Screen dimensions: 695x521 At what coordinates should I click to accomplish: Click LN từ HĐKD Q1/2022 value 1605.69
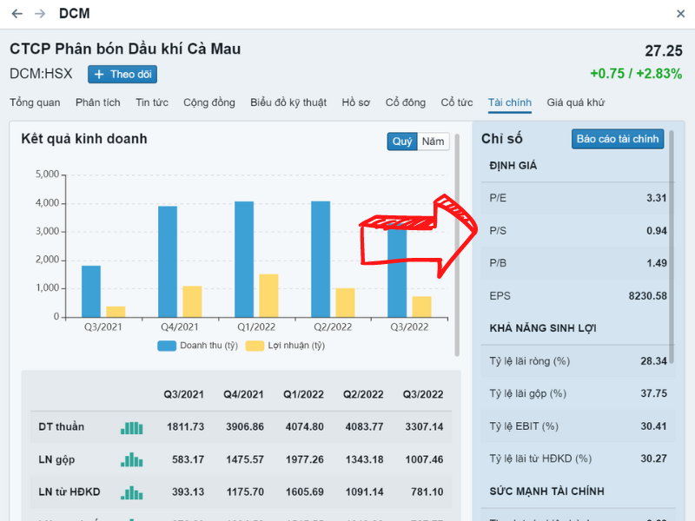305,492
